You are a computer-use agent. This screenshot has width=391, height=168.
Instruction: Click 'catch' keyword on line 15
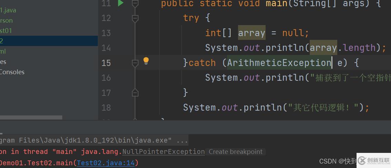[x=202, y=63]
